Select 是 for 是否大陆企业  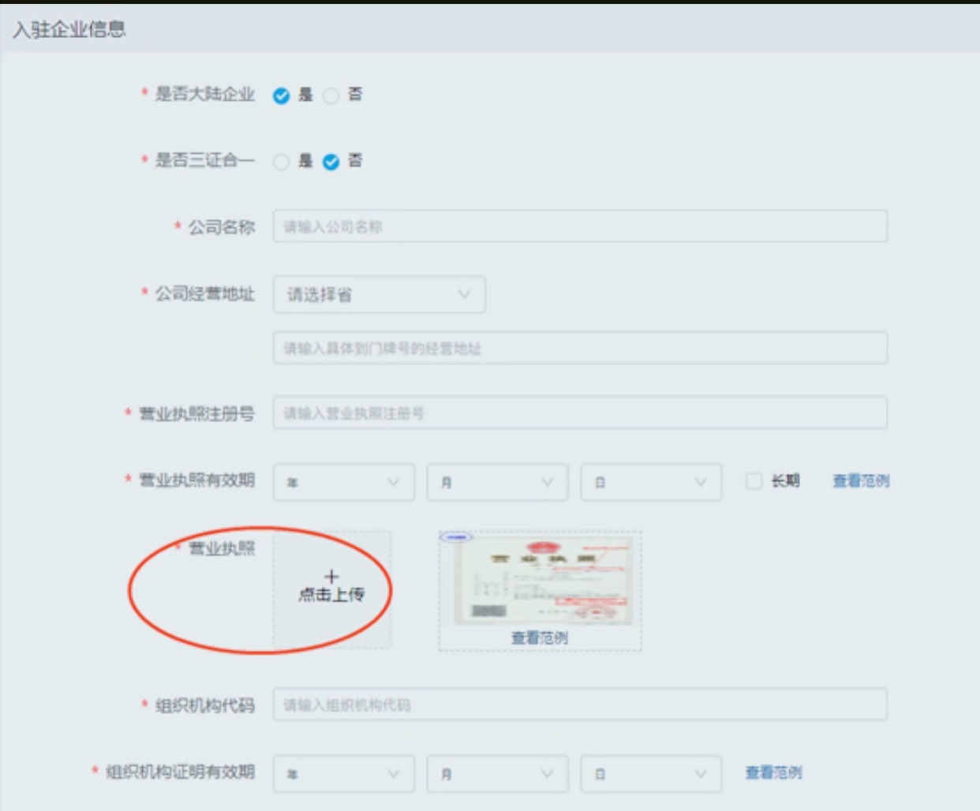282,95
